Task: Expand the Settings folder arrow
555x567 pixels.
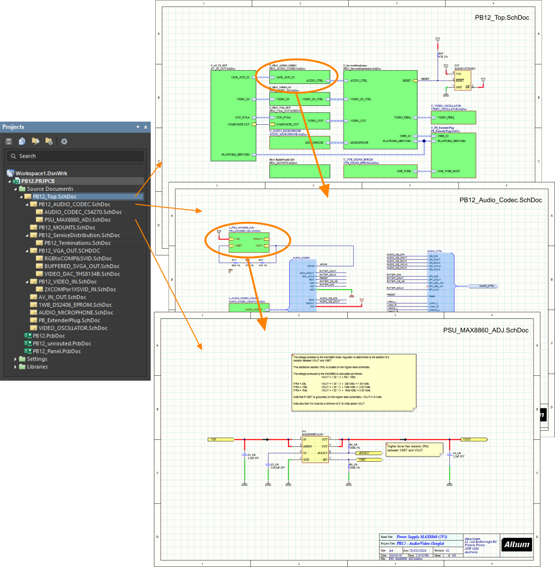Action: [x=15, y=359]
